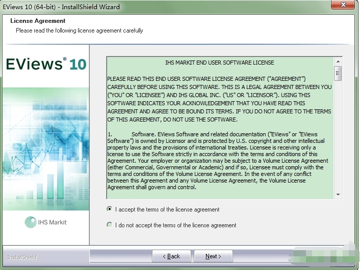Click the InstallShield label at bottom left
The image size is (360, 270).
(22, 257)
